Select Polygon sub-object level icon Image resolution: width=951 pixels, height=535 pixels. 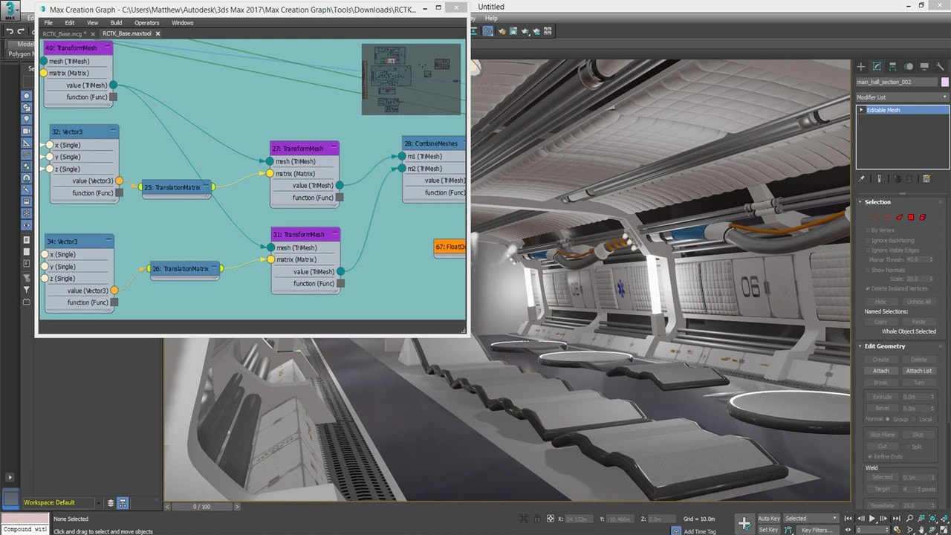911,217
